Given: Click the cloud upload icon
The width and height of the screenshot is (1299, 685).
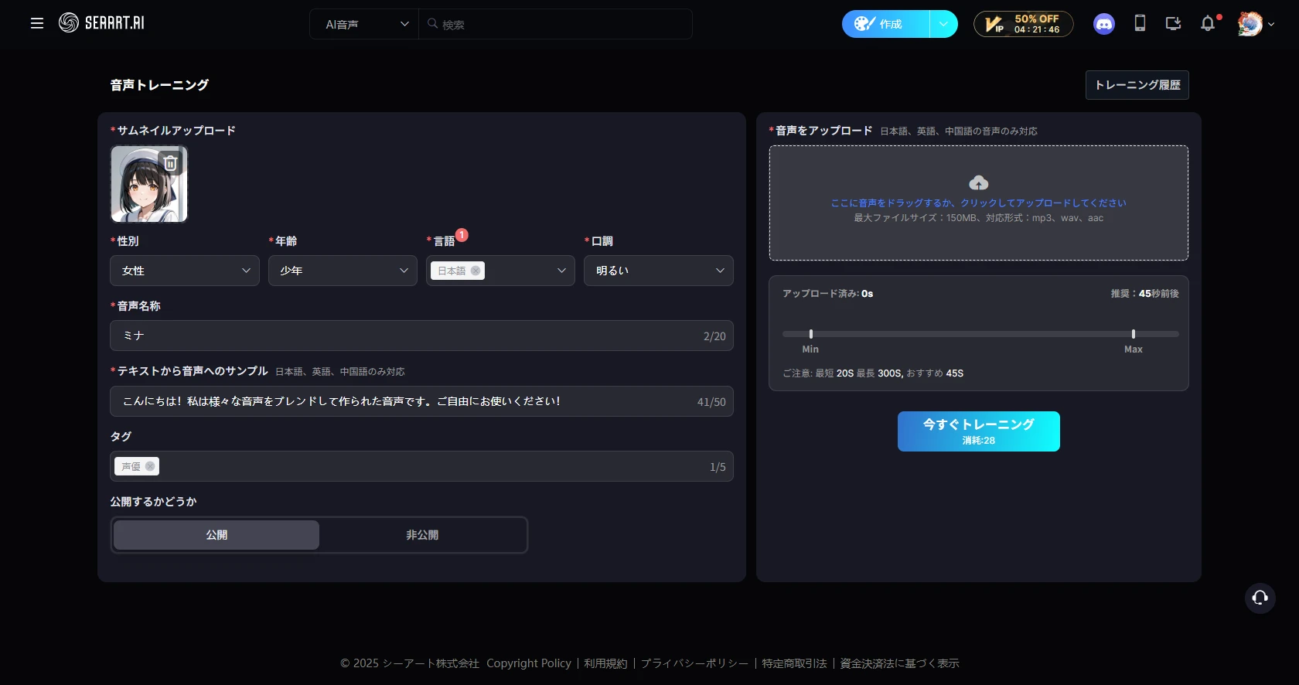Looking at the screenshot, I should pyautogui.click(x=978, y=183).
